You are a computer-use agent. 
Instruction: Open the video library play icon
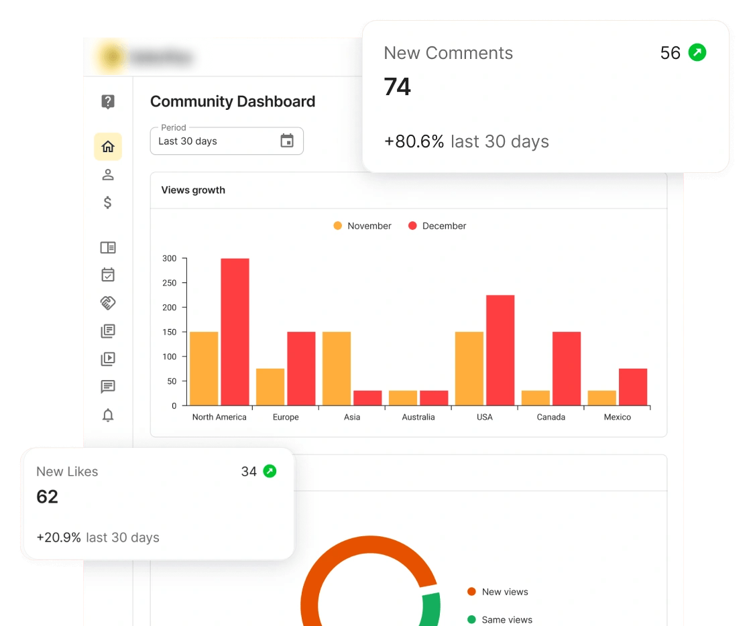pos(108,359)
